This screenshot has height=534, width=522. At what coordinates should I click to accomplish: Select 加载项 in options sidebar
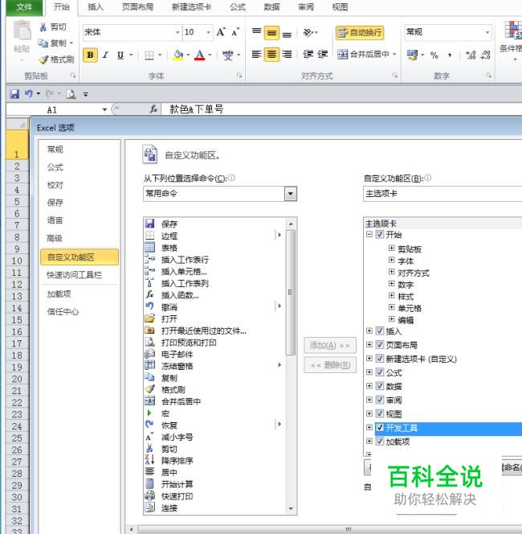click(x=59, y=294)
